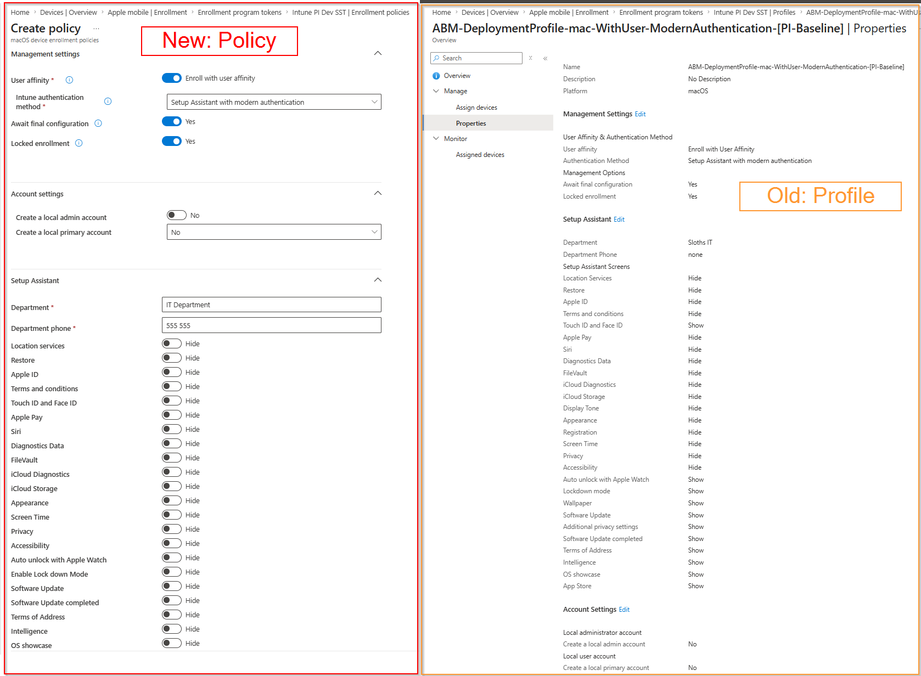The height and width of the screenshot is (676, 921).
Task: Click into Department text field
Action: (x=272, y=305)
